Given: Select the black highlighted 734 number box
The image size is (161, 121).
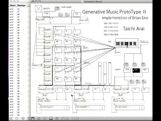Looking at the screenshot, I should click(136, 70).
